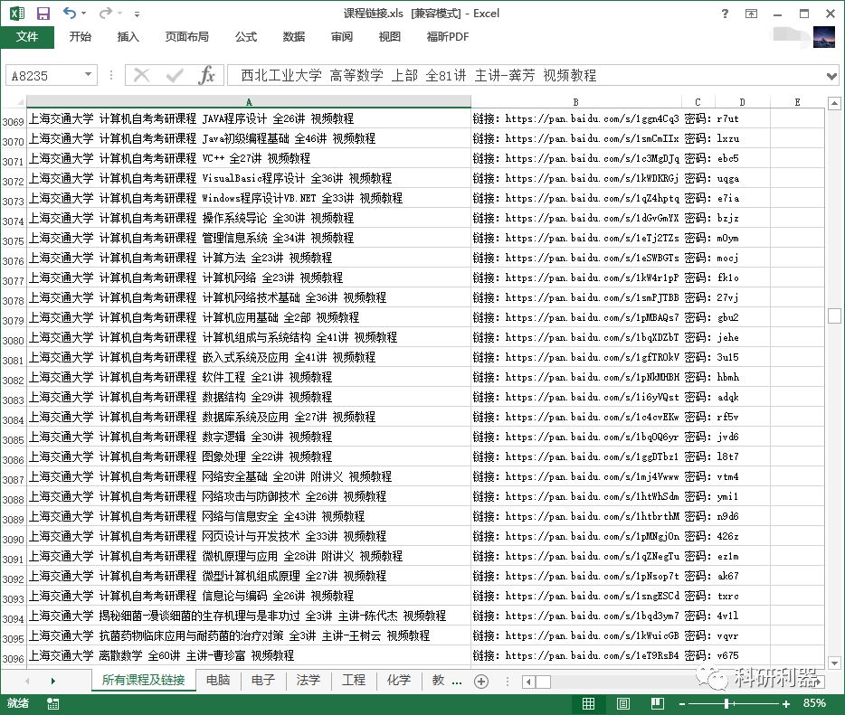
Task: Select column A header
Action: pyautogui.click(x=249, y=102)
